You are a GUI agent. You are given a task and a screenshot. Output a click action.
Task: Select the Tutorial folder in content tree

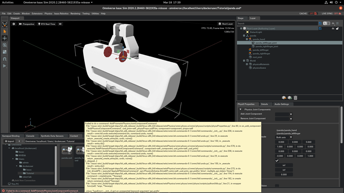pyautogui.click(x=30, y=173)
